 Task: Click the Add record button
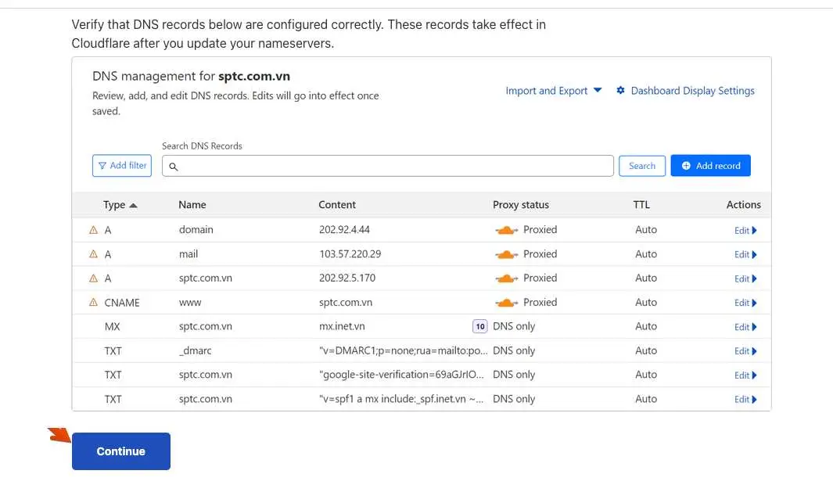coord(710,166)
